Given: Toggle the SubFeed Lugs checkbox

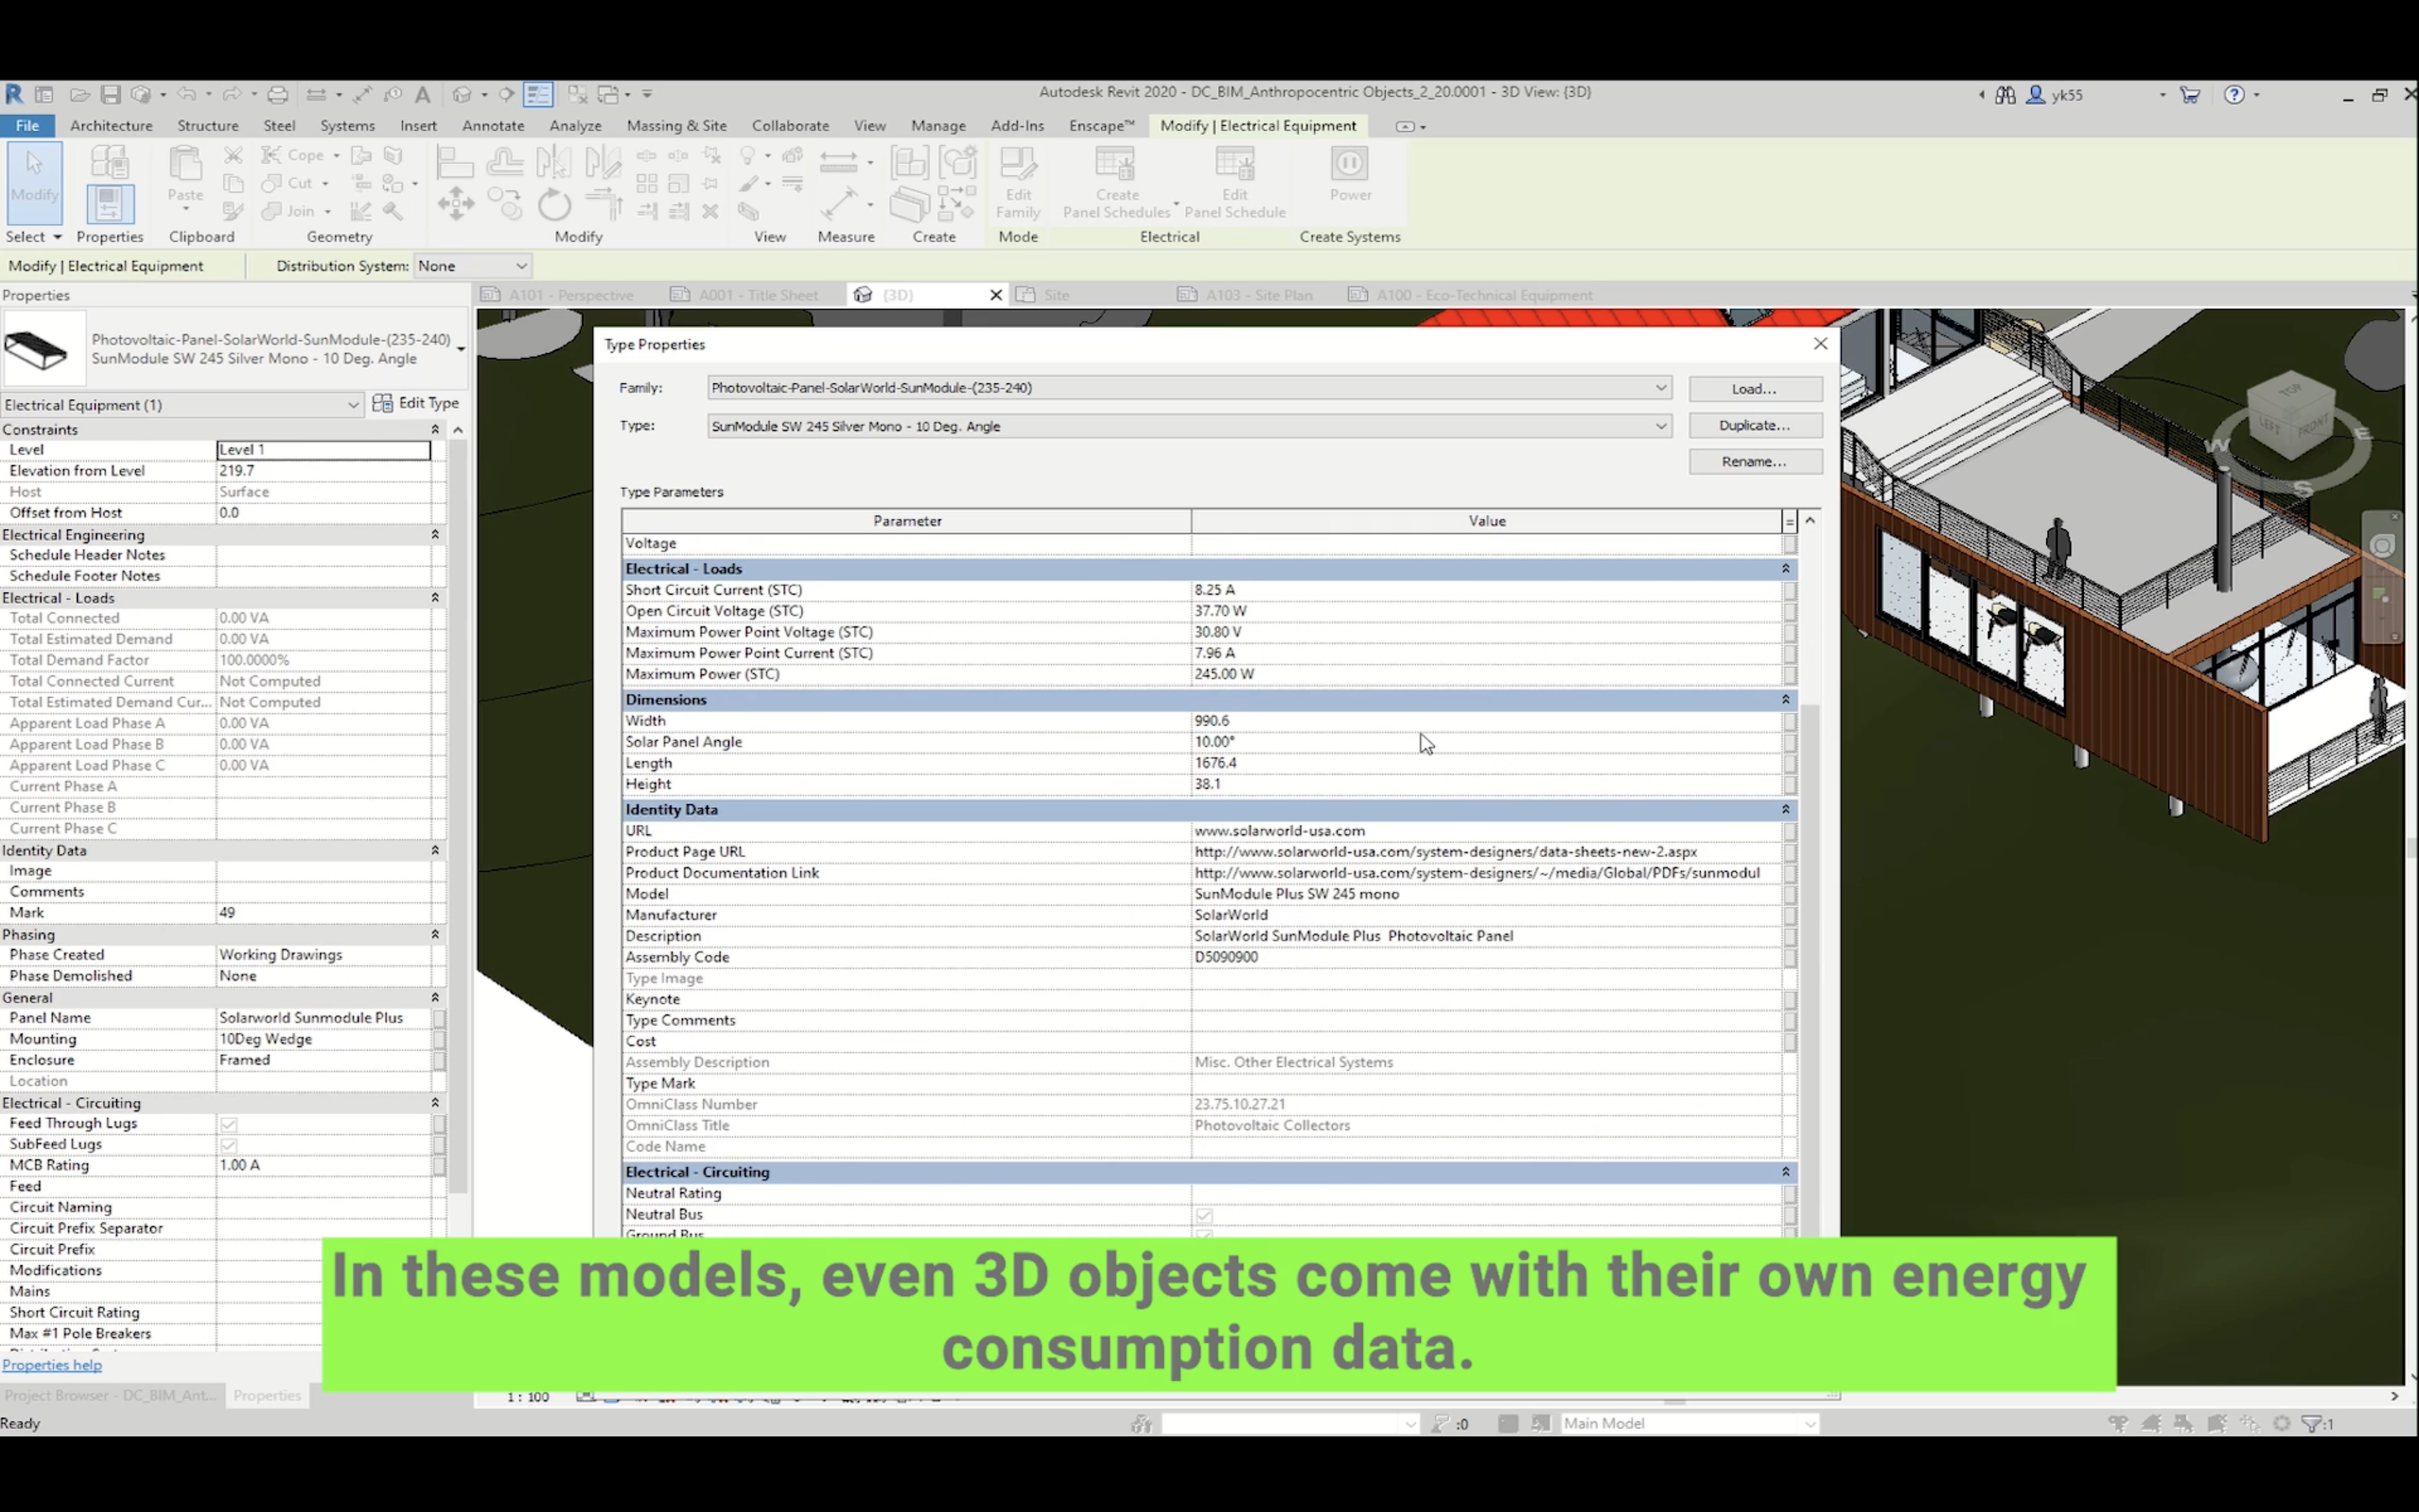Looking at the screenshot, I should (228, 1145).
